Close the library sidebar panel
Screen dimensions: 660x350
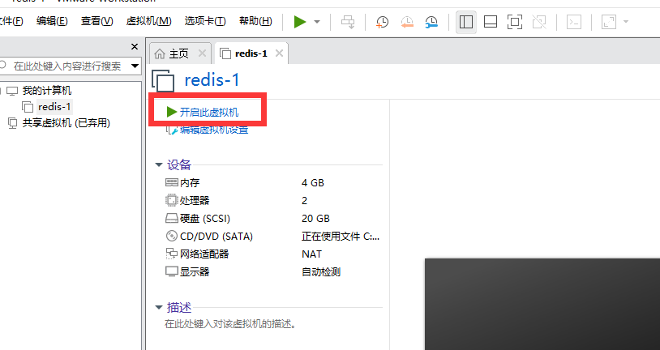[135, 47]
